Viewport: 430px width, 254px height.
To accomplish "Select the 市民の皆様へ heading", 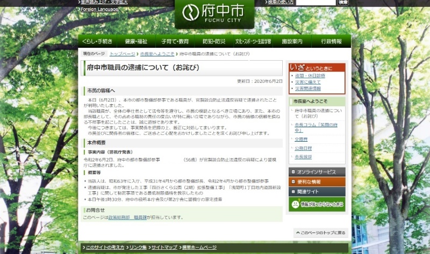I will click(101, 91).
